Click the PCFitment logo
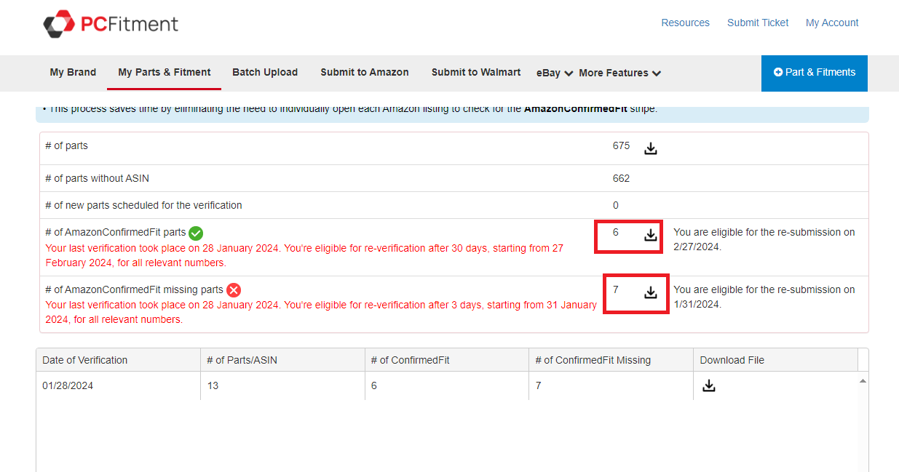 111,23
